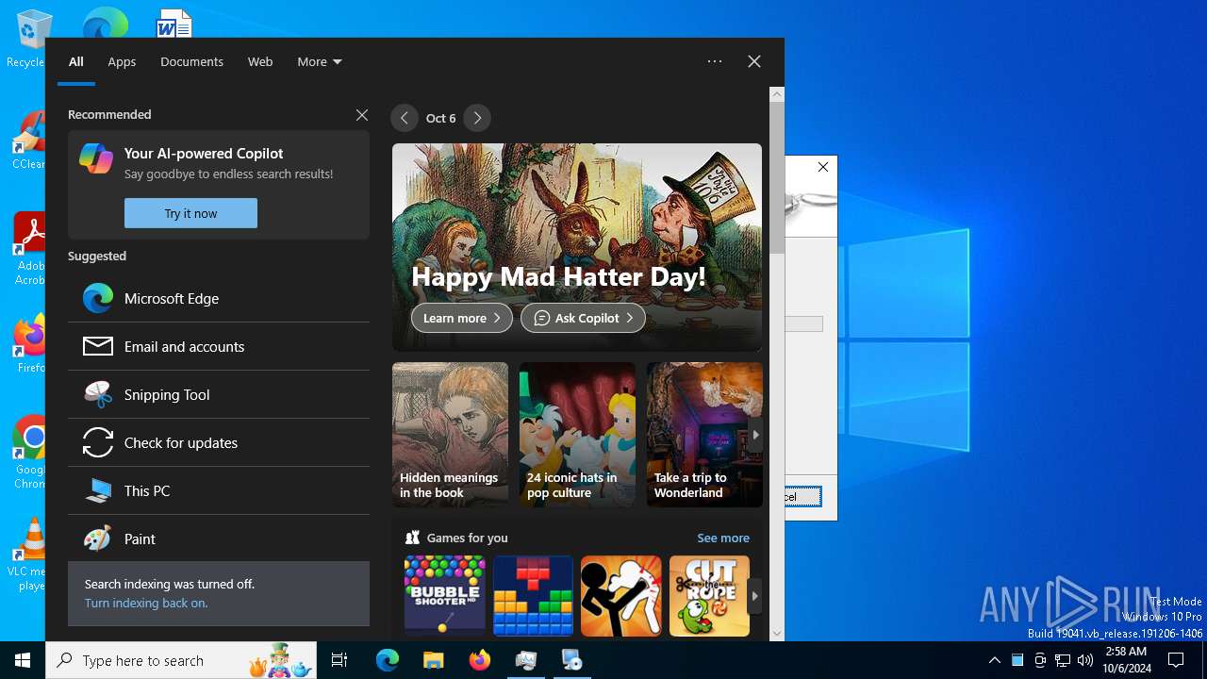The height and width of the screenshot is (679, 1207).
Task: Click scrollbar down arrow in search panel
Action: point(777,634)
